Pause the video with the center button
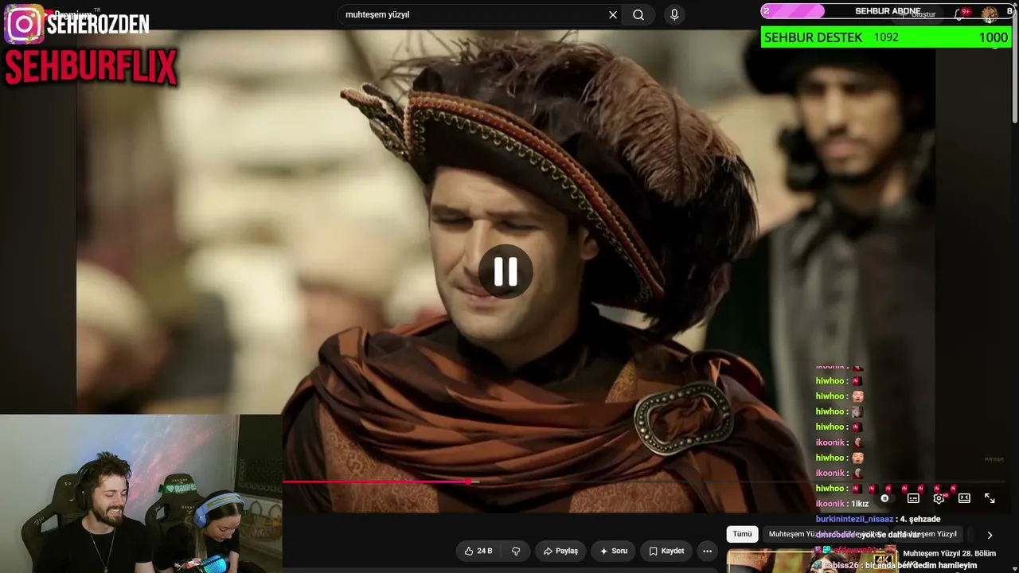This screenshot has height=573, width=1019. 506,271
